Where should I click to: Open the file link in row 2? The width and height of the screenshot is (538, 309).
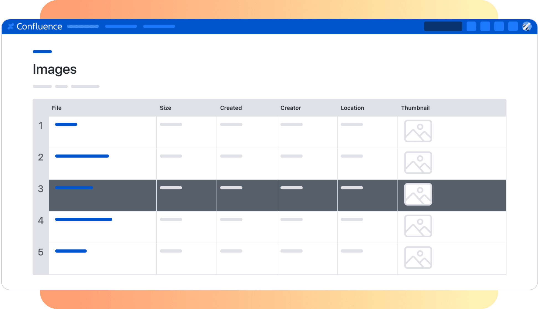(82, 156)
